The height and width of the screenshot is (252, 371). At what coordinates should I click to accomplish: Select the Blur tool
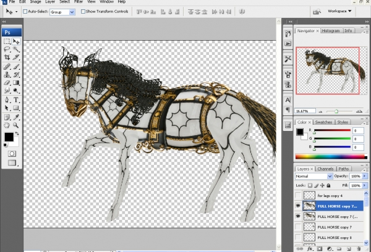tap(7, 90)
